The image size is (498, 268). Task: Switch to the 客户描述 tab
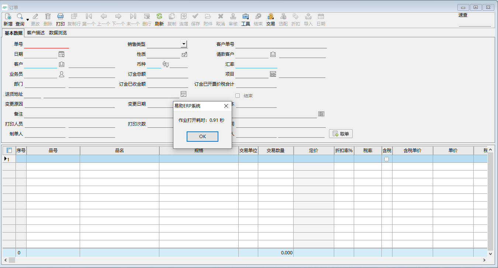coord(36,33)
